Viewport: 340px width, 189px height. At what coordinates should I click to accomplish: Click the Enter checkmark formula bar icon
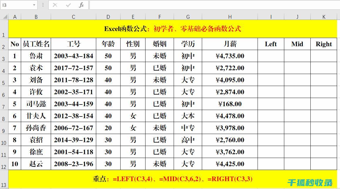pyautogui.click(x=68, y=5)
